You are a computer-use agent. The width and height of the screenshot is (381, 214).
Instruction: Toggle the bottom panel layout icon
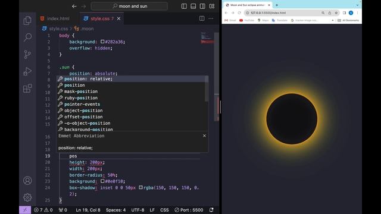[x=193, y=7]
